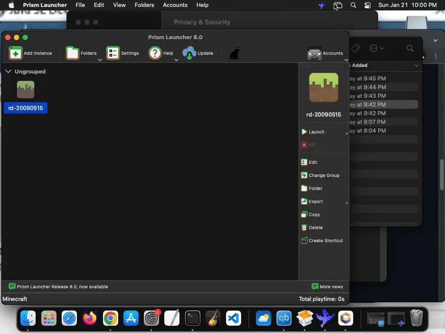Click the screen mirroring menu bar icon

point(338,5)
